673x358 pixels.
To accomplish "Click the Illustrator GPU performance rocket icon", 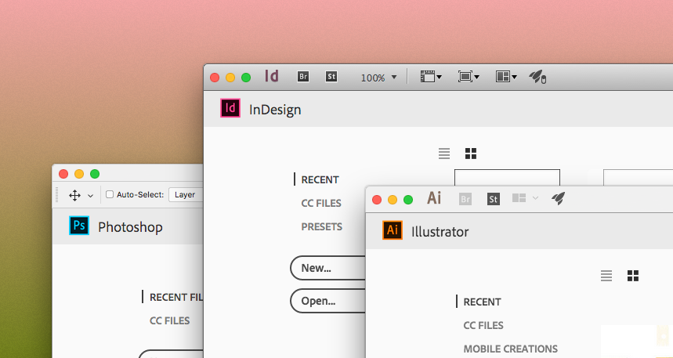I will tap(558, 198).
